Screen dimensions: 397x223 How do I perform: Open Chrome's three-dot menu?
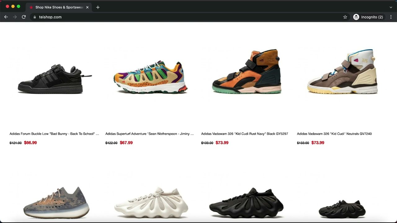point(391,17)
